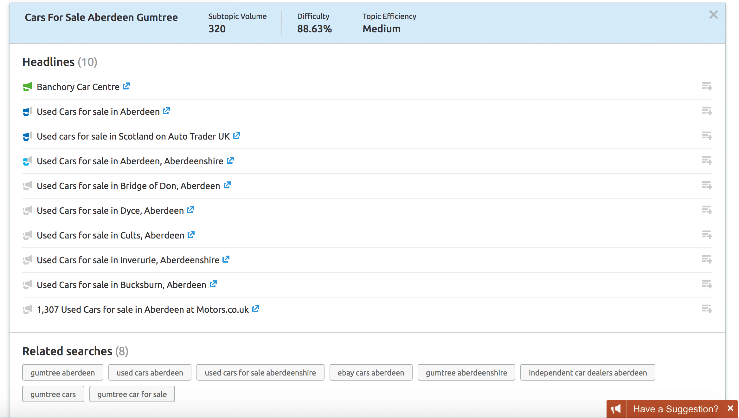Add the Inverurie, Aberdeenshire headline to list

pyautogui.click(x=707, y=259)
